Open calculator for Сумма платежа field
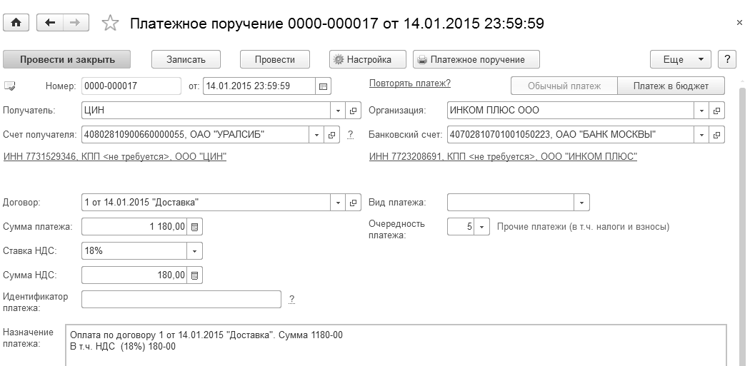This screenshot has height=366, width=750. coord(196,227)
